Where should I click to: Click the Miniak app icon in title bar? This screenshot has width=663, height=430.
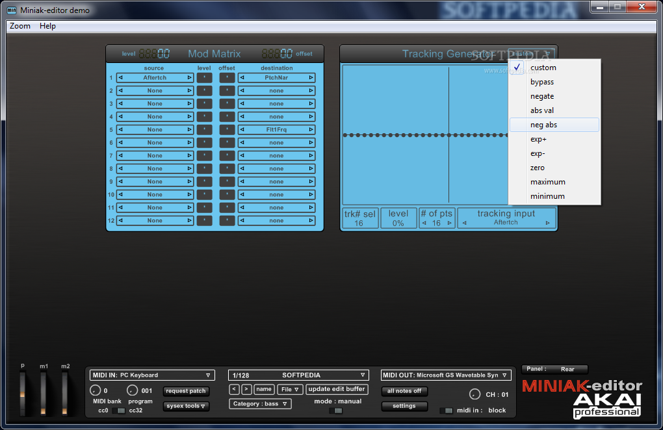coord(12,10)
